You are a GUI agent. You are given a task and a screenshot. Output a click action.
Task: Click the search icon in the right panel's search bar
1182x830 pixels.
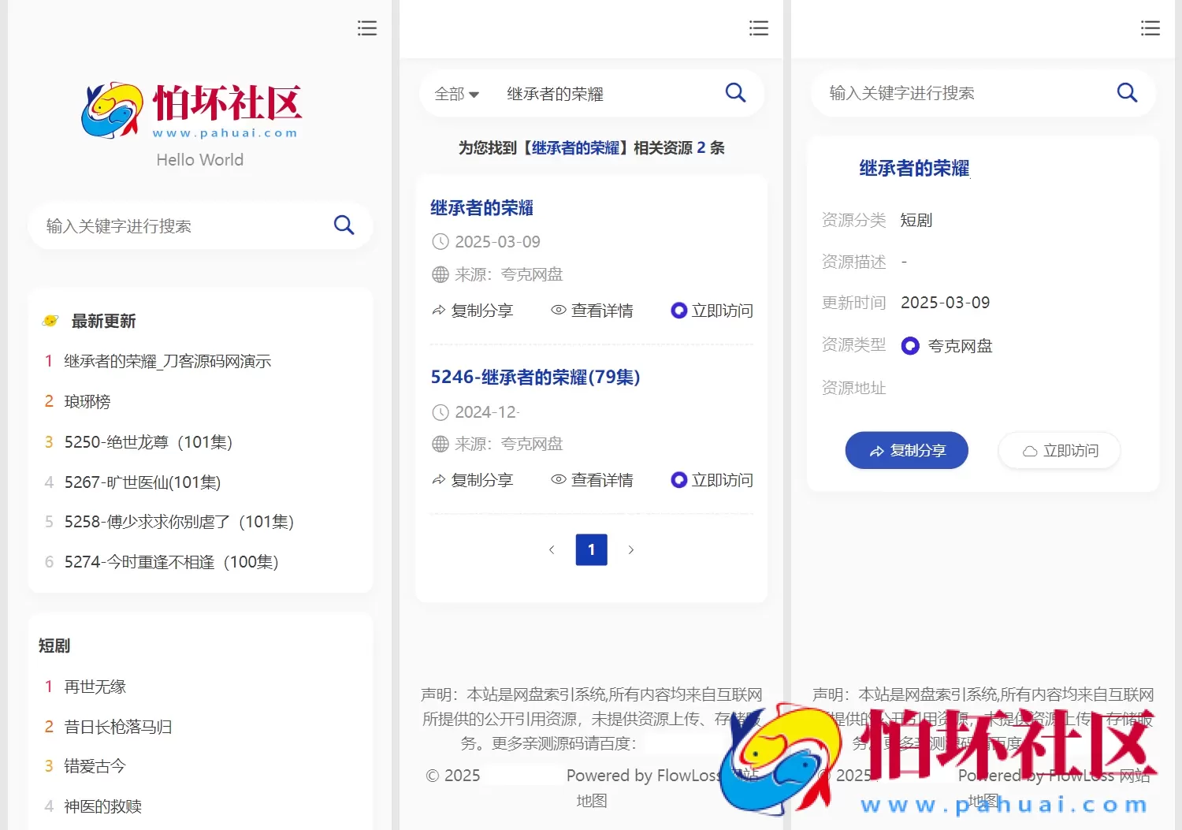(1127, 92)
